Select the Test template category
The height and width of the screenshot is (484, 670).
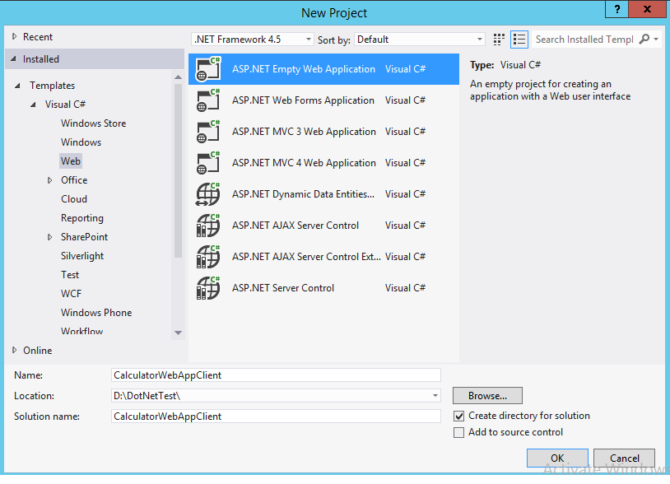pyautogui.click(x=70, y=275)
